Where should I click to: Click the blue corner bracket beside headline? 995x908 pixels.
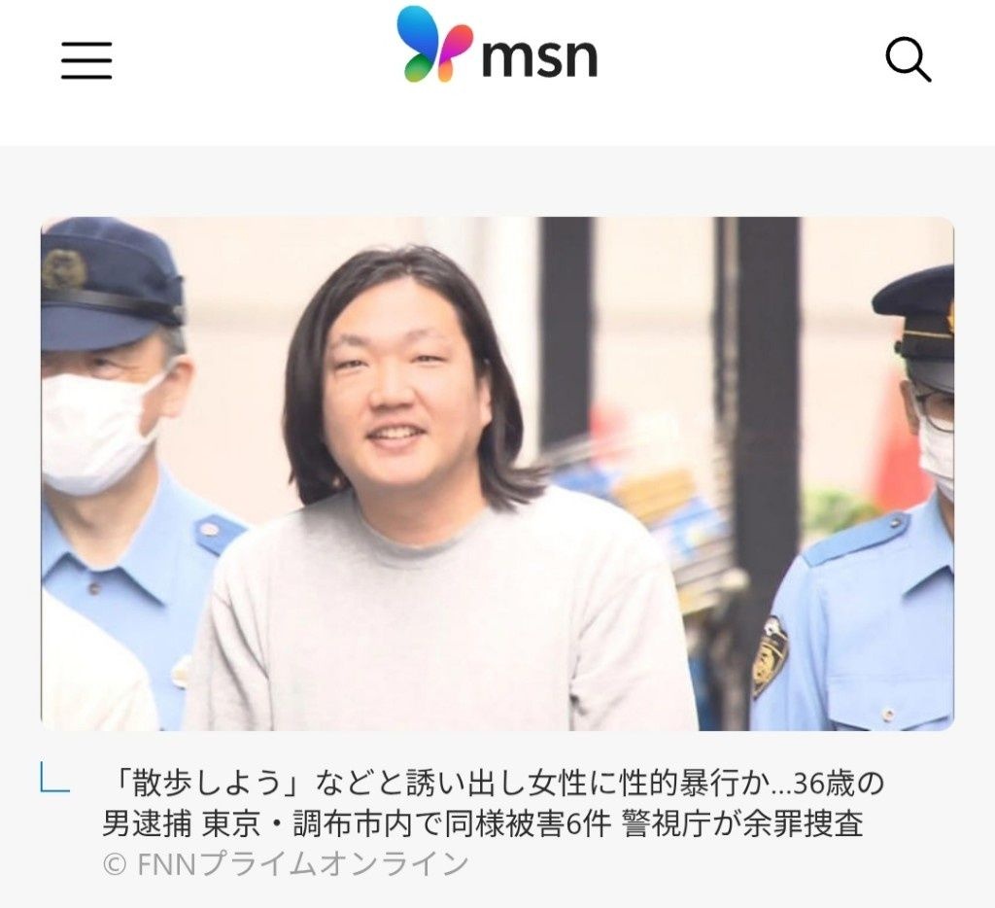coord(54,776)
